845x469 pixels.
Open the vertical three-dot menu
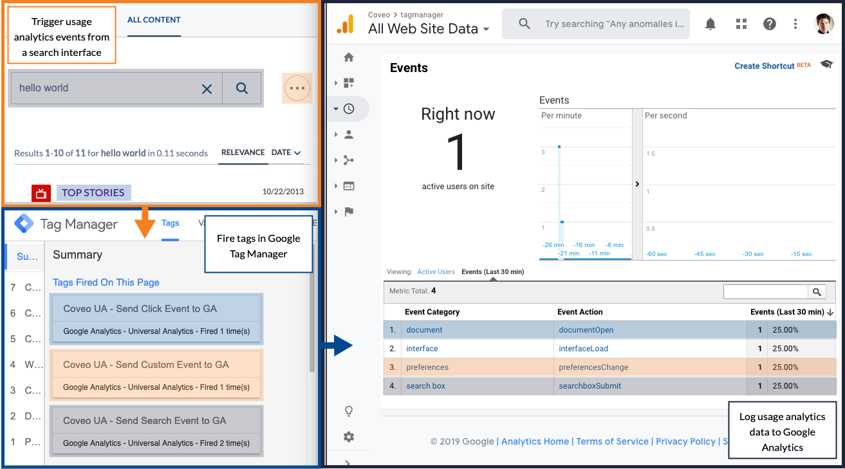click(x=795, y=24)
